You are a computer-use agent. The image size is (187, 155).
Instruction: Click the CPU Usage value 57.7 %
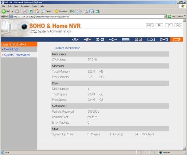click(92, 60)
